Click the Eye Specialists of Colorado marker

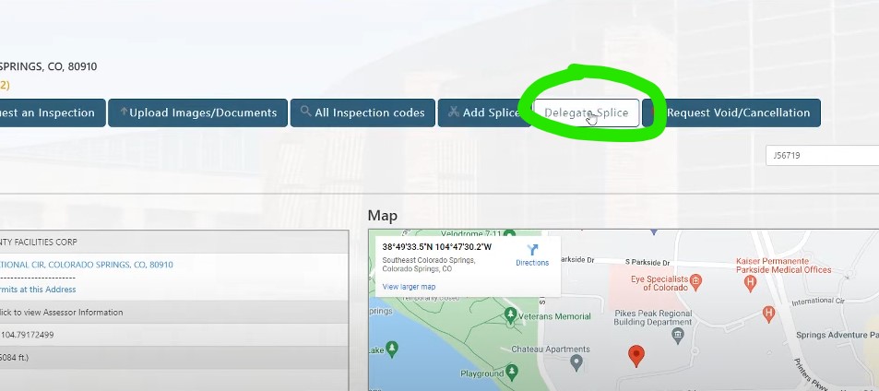(695, 279)
